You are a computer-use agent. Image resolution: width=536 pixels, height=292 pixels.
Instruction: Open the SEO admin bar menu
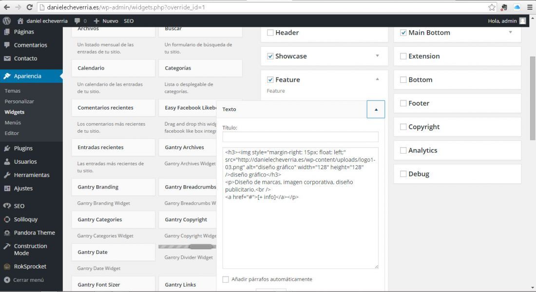[x=129, y=21]
